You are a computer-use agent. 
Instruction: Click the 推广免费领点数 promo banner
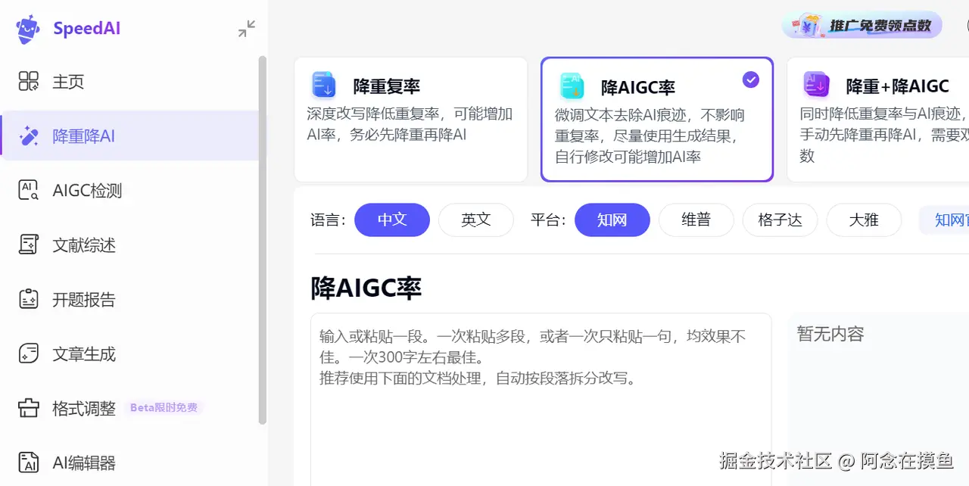click(862, 25)
